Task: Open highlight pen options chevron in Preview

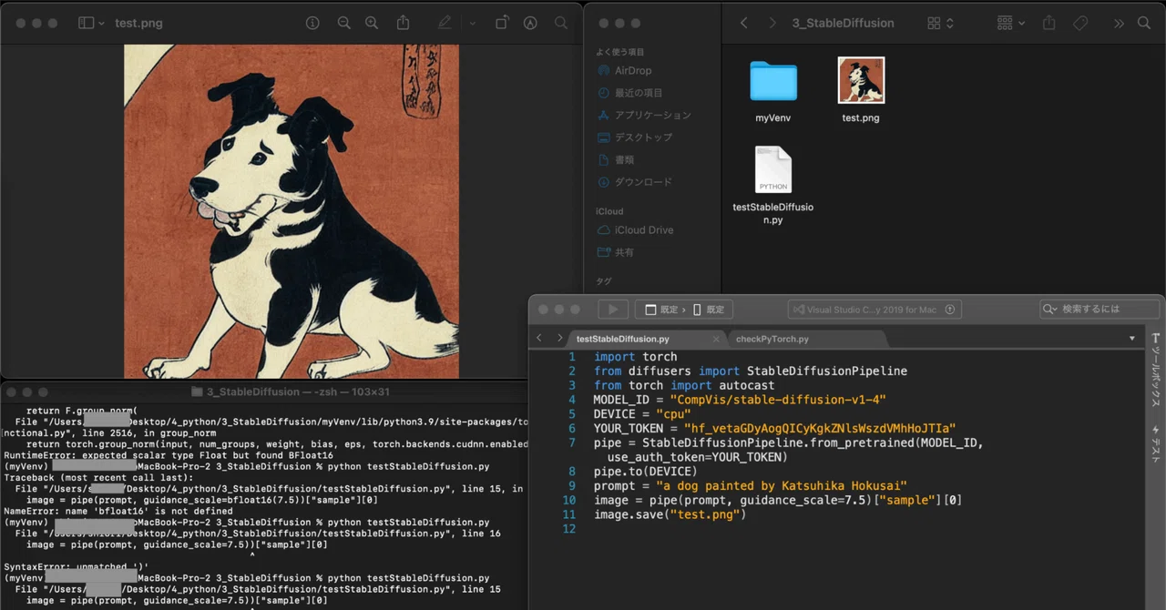Action: (x=472, y=23)
